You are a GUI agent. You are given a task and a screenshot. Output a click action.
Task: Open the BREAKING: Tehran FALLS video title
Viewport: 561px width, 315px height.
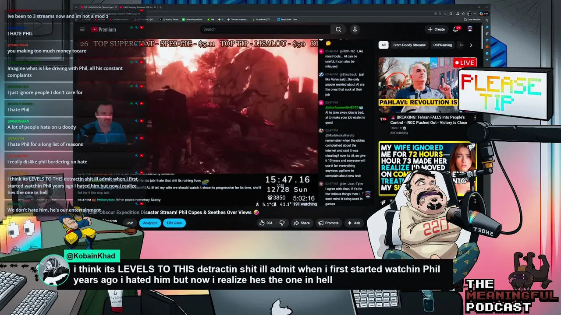coord(429,120)
